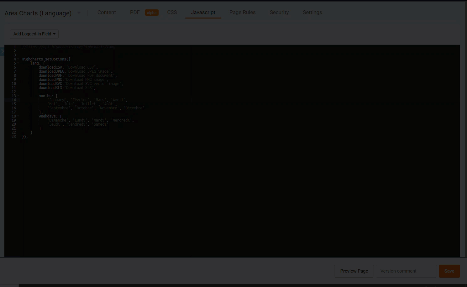Click the 'Février' string on line 14
The image size is (467, 287).
coord(80,100)
